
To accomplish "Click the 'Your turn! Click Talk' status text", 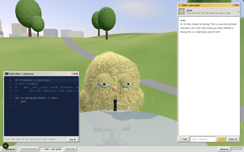I will pyautogui.click(x=209, y=13).
